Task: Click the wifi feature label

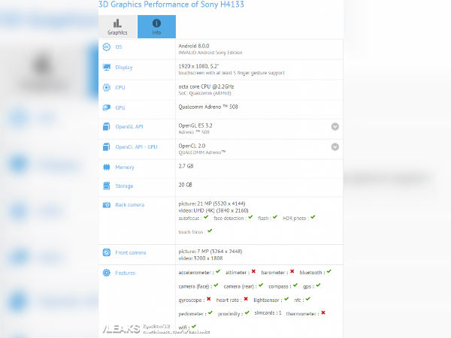Action: pyautogui.click(x=183, y=327)
